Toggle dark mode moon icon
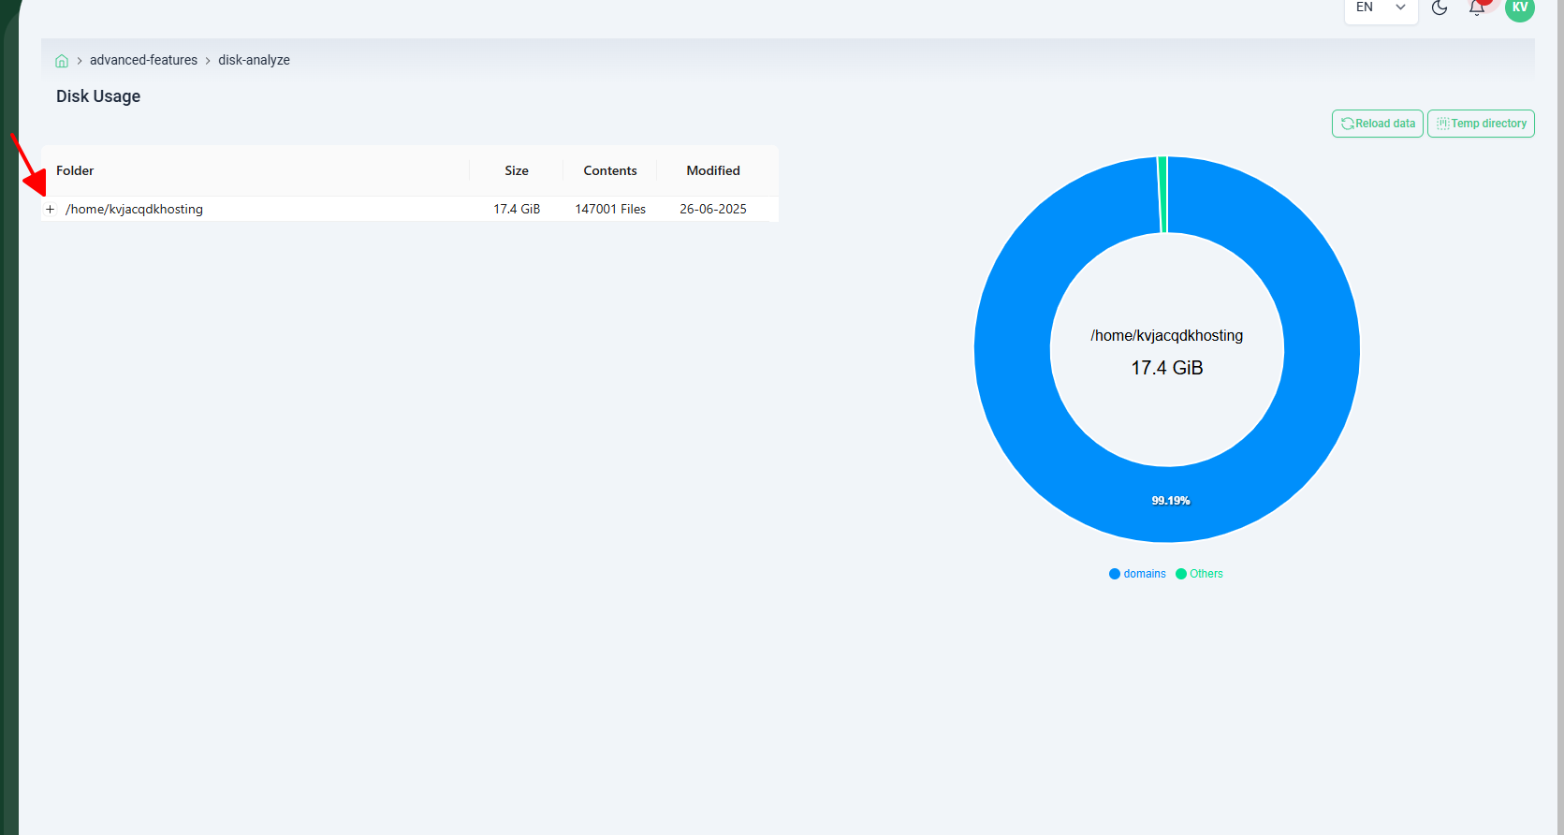Image resolution: width=1564 pixels, height=835 pixels. click(1440, 7)
